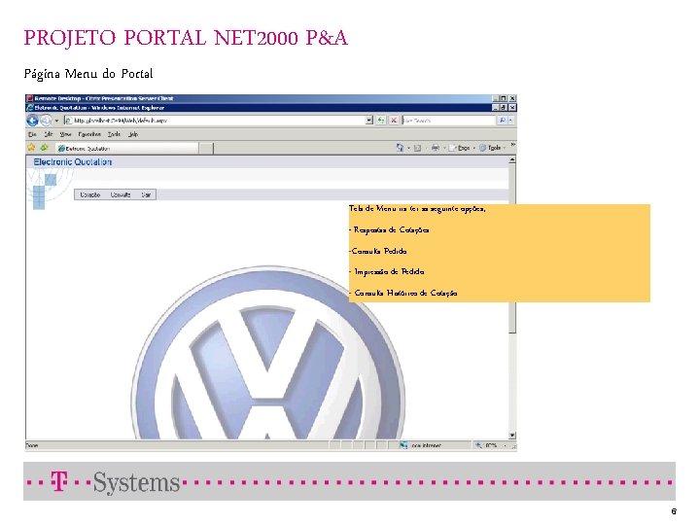Click the Electronic Quotation page heading
This screenshot has width=700, height=525.
[73, 162]
